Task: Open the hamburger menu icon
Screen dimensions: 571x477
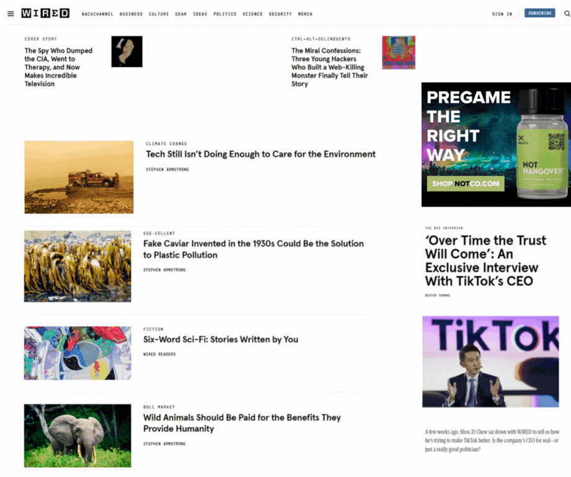Action: pyautogui.click(x=11, y=14)
